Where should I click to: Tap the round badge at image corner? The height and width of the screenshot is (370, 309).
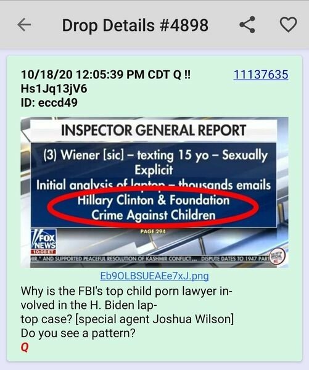[277, 256]
